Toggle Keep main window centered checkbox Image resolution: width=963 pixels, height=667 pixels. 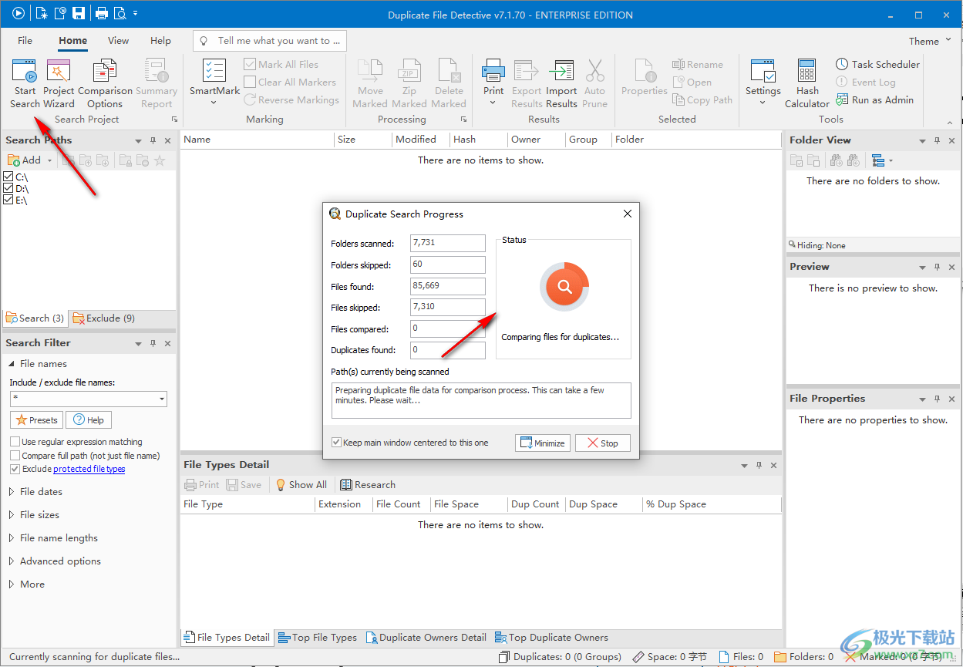[x=336, y=443]
